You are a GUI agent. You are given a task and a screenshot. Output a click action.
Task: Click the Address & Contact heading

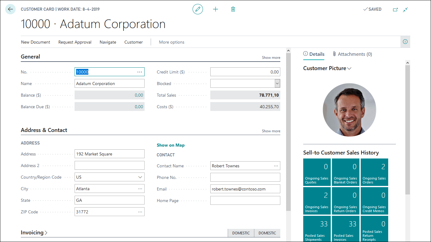tap(44, 130)
